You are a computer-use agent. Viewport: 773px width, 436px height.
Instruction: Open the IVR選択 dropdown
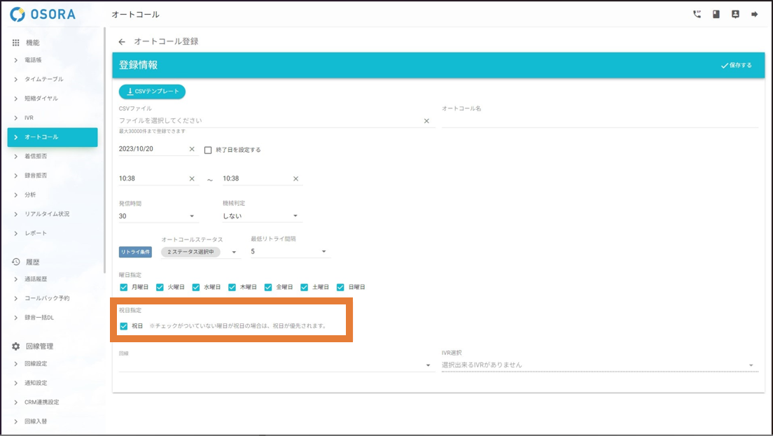pyautogui.click(x=599, y=365)
